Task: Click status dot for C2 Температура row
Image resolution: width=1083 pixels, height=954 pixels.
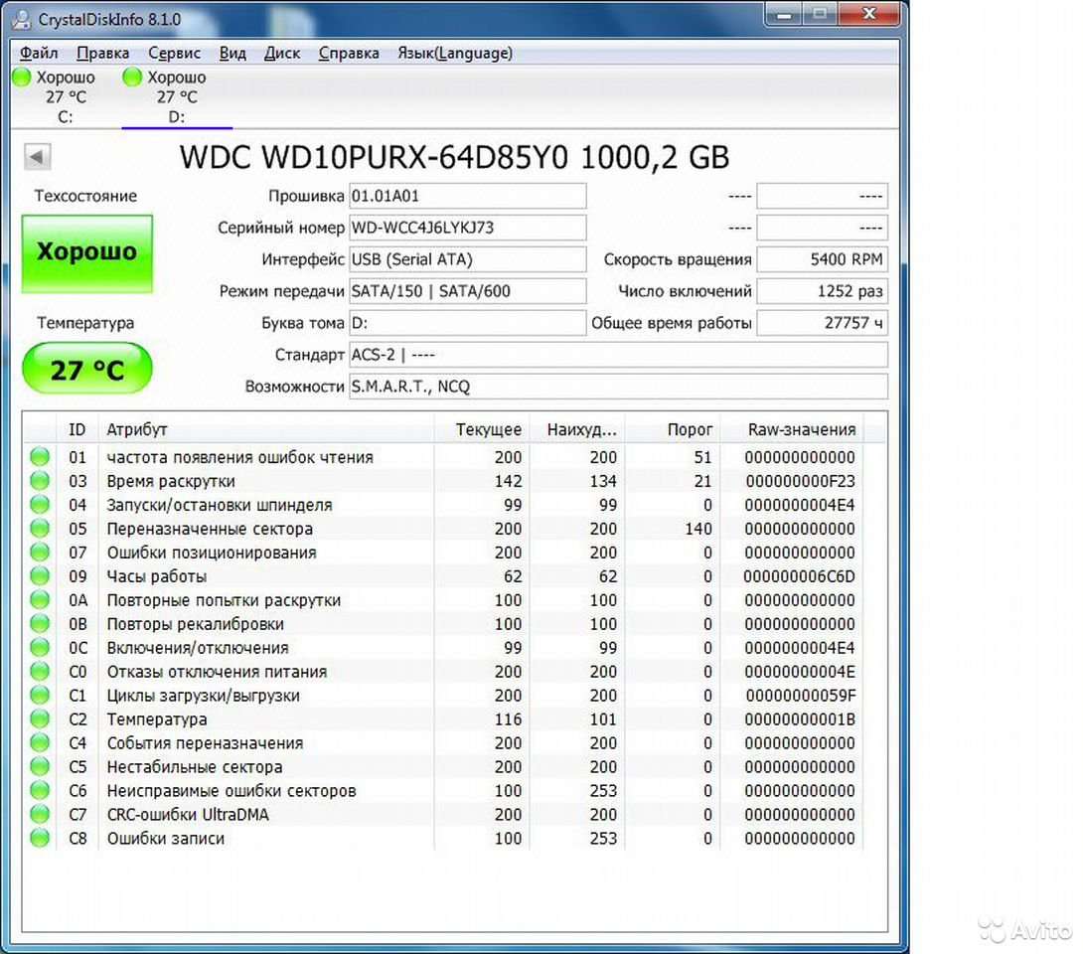Action: (40, 718)
